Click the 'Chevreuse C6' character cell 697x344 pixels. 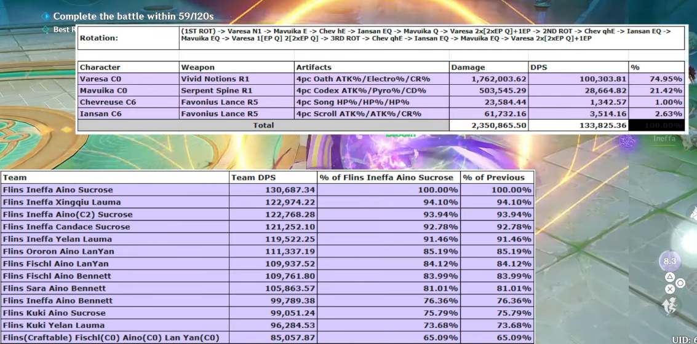coord(129,102)
